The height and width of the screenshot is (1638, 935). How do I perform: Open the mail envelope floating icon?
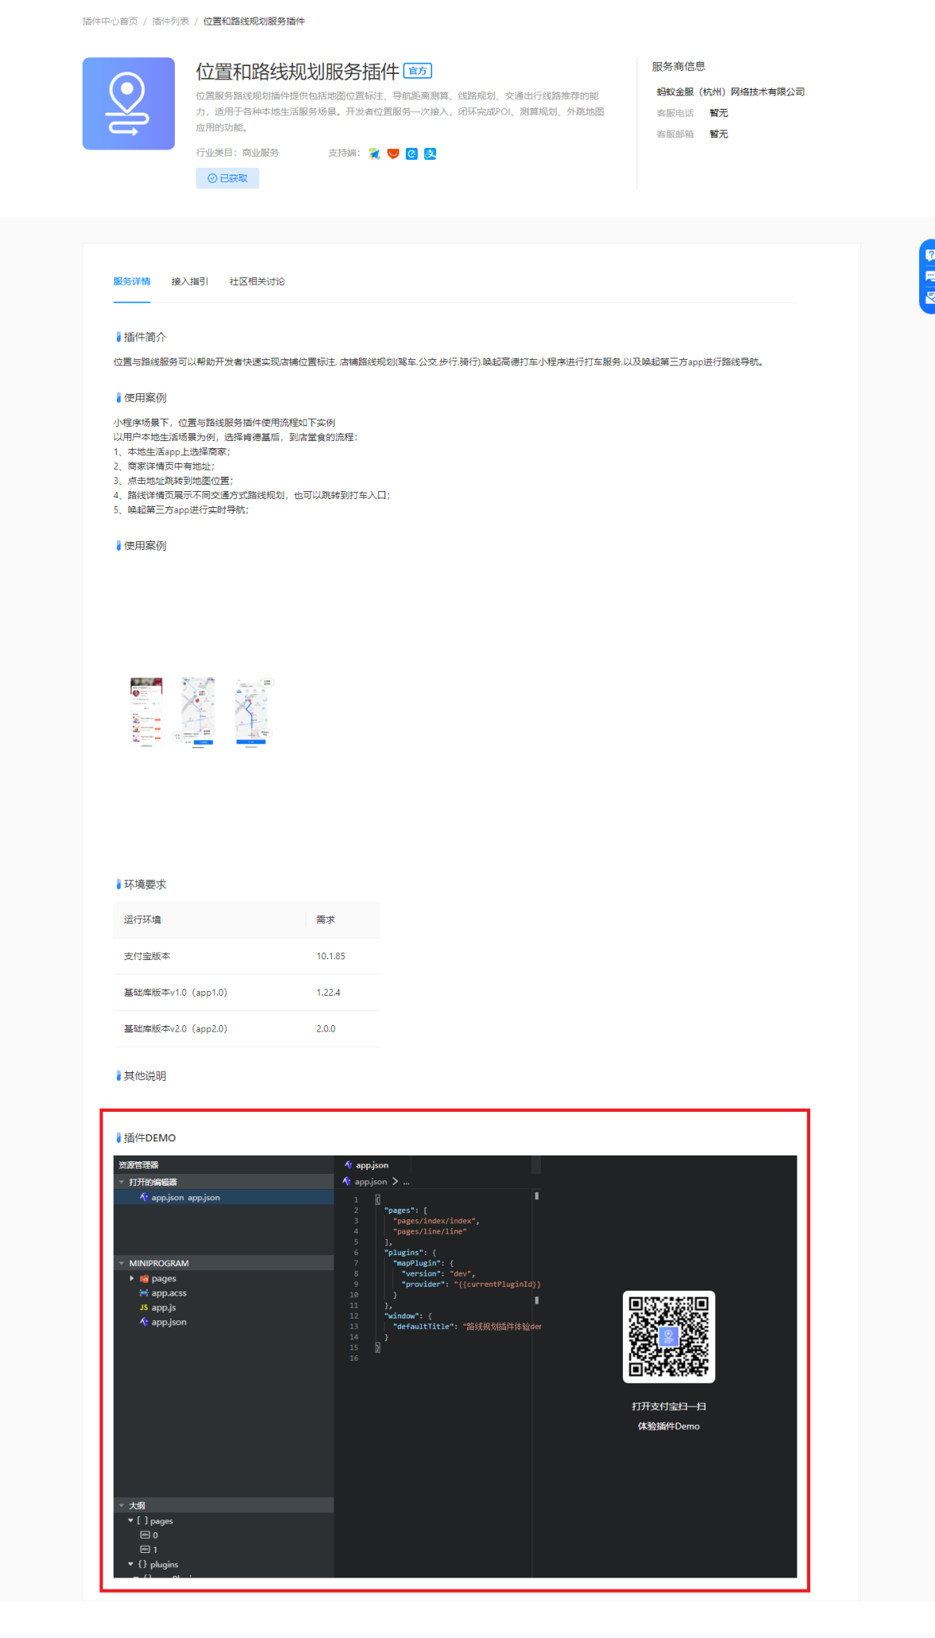tap(929, 298)
